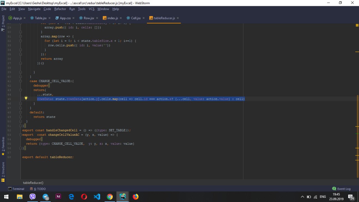Image resolution: width=359 pixels, height=202 pixels.
Task: Collapse the code fold at line 31
Action: tap(20, 37)
